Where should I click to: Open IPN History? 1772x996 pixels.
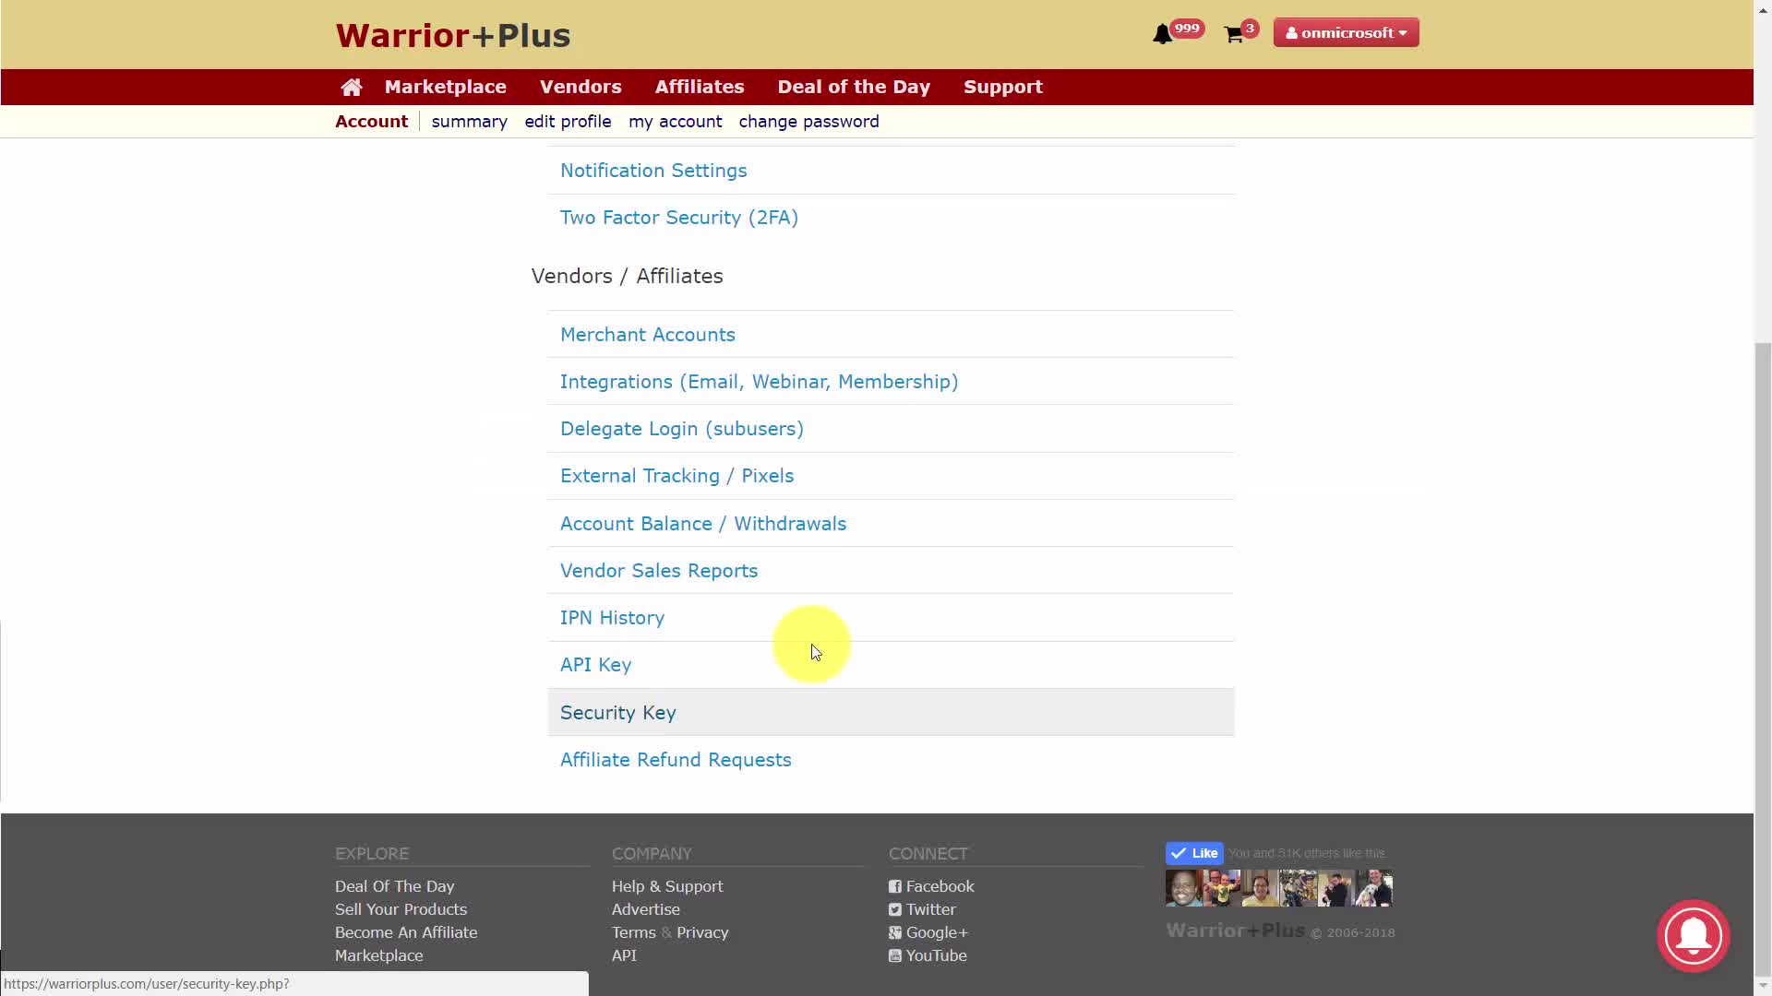click(x=612, y=618)
